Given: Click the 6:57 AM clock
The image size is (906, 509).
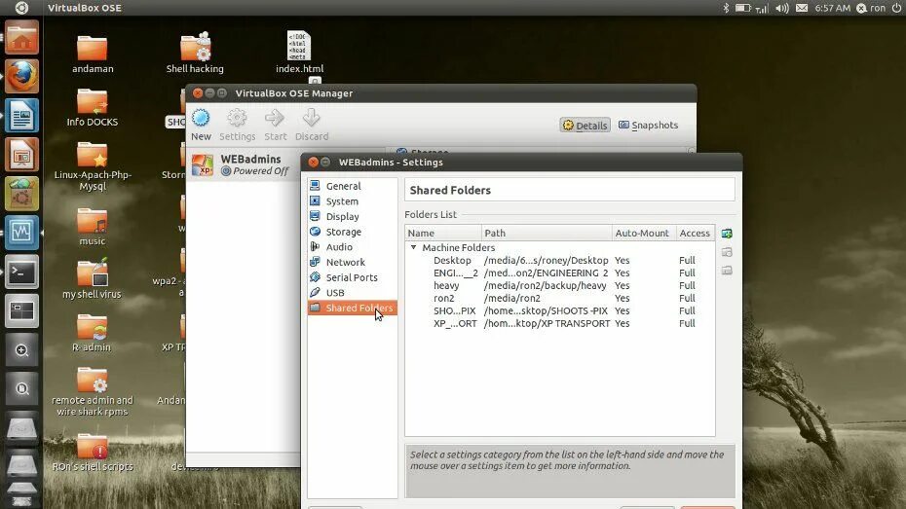Looking at the screenshot, I should tap(833, 8).
